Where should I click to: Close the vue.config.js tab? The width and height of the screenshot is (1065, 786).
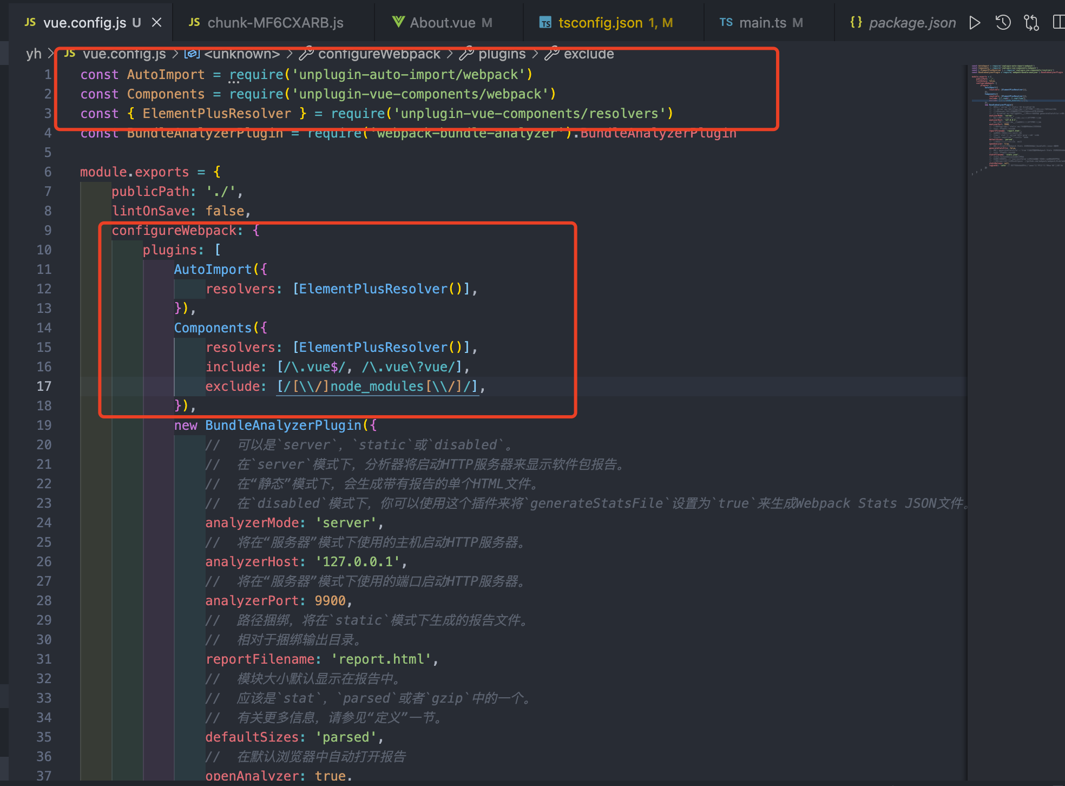156,22
